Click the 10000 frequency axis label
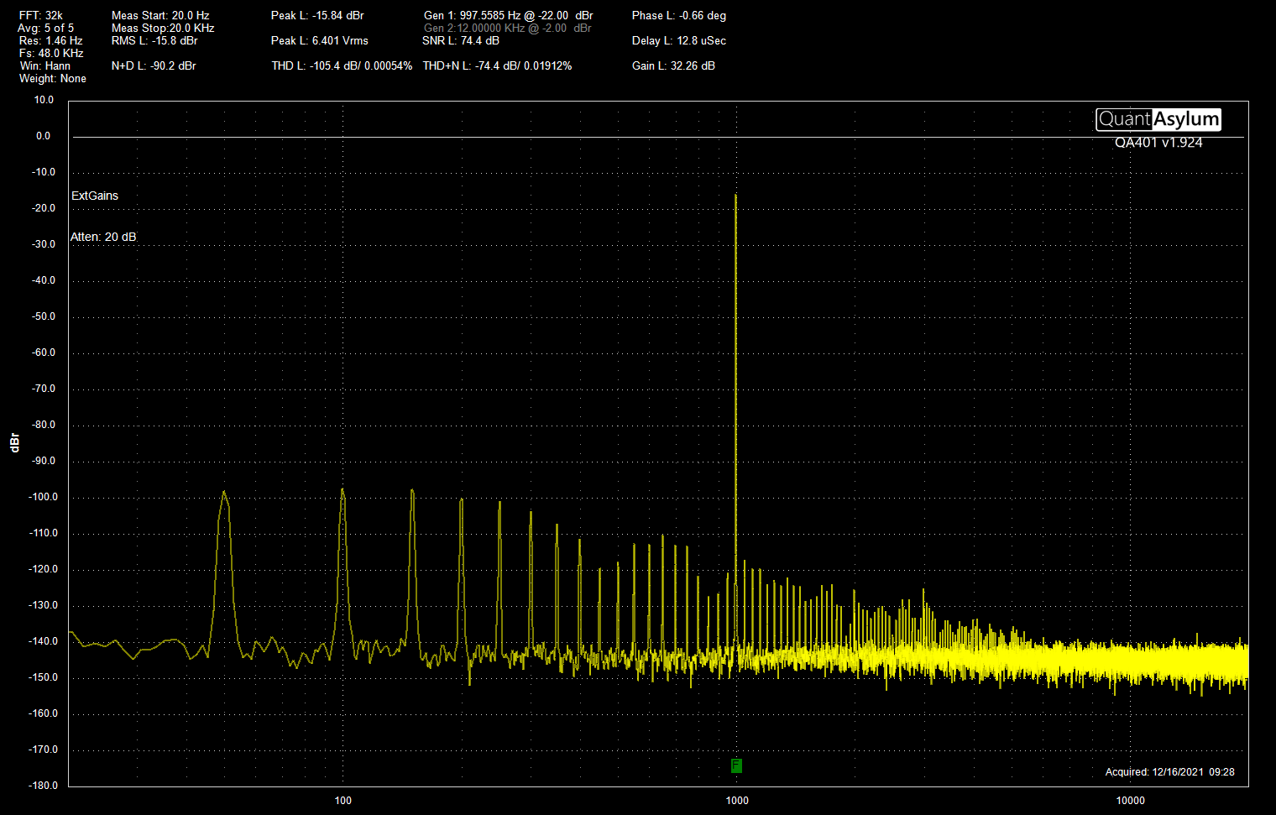 click(1131, 800)
